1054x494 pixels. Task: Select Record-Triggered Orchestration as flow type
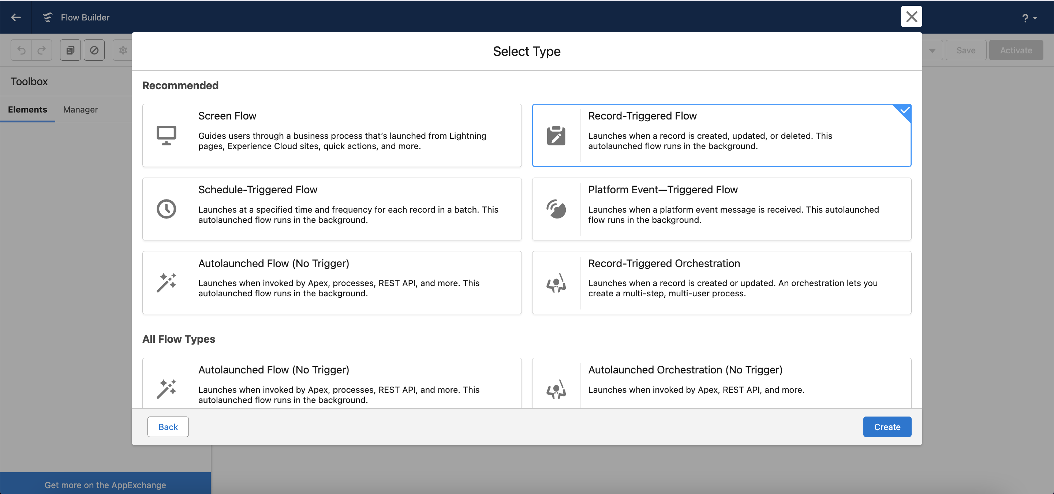coord(722,282)
